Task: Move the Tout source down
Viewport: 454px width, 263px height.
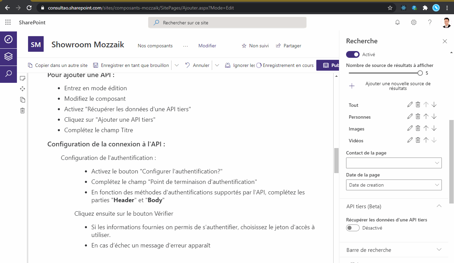Action: 434,105
